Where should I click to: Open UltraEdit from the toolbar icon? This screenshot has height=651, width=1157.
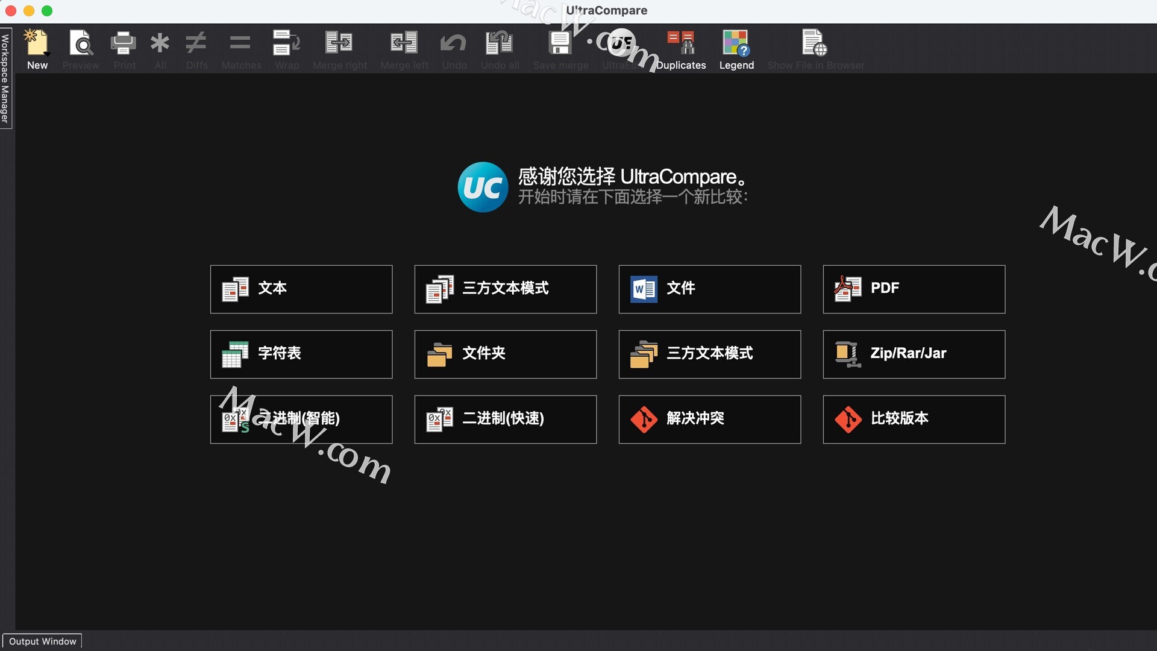621,43
